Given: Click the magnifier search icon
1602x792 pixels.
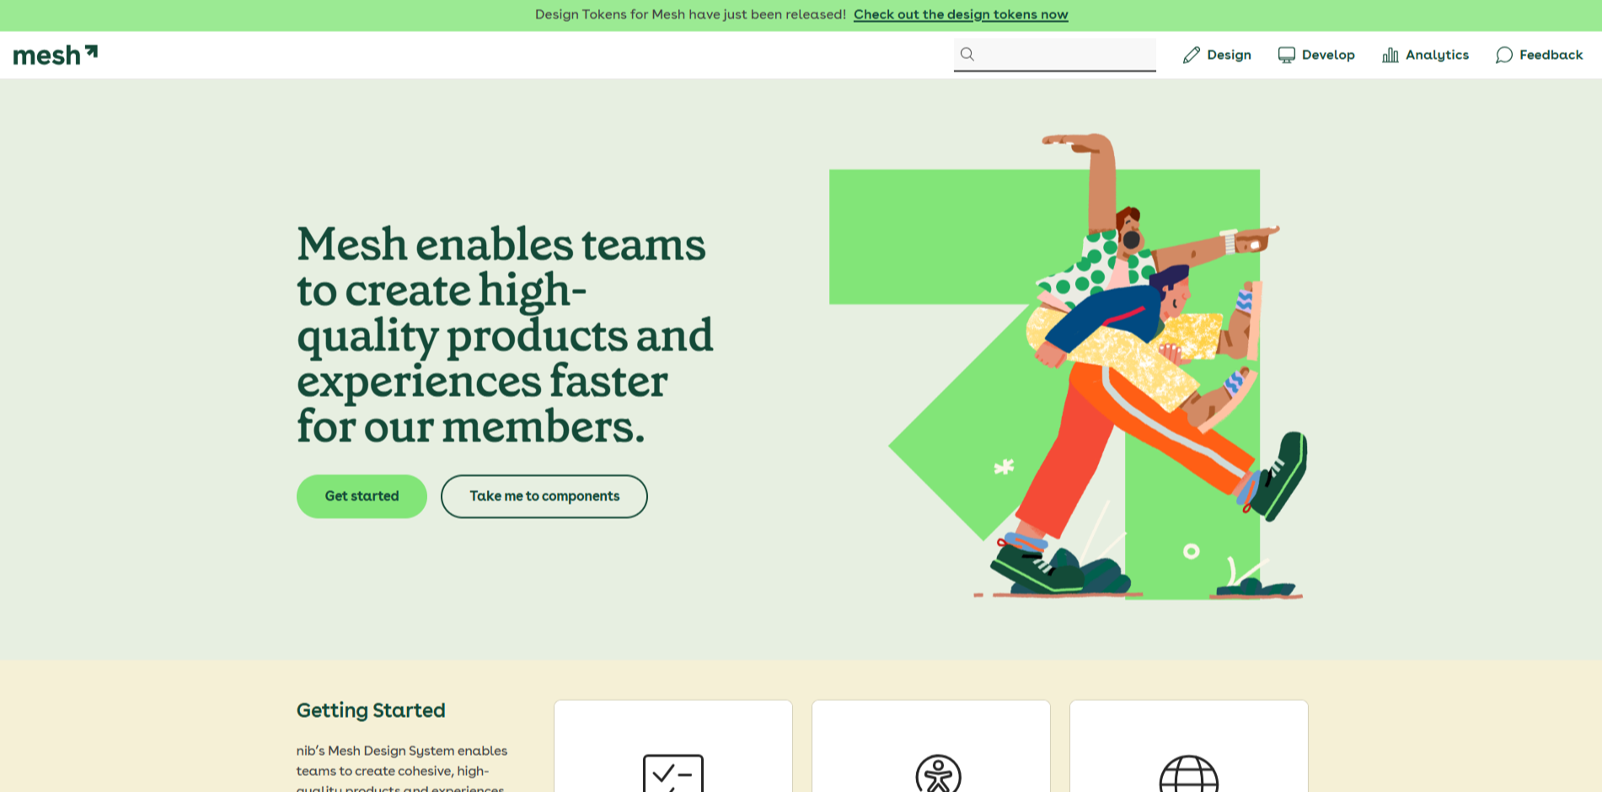Looking at the screenshot, I should [967, 54].
